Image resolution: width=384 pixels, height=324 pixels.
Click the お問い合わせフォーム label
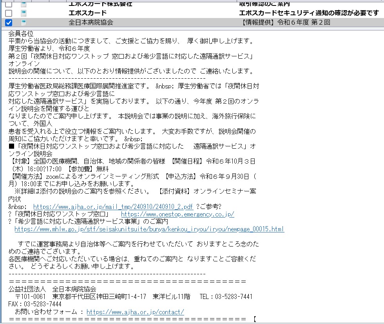tap(46, 312)
